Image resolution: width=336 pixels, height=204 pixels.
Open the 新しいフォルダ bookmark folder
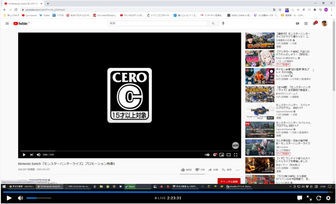(11, 15)
